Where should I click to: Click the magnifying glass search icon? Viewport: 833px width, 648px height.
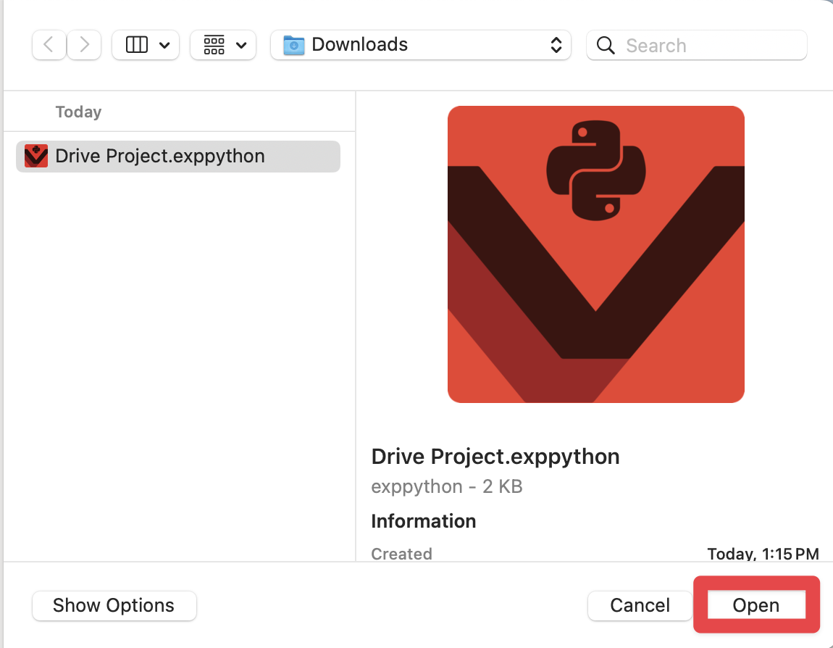point(606,45)
